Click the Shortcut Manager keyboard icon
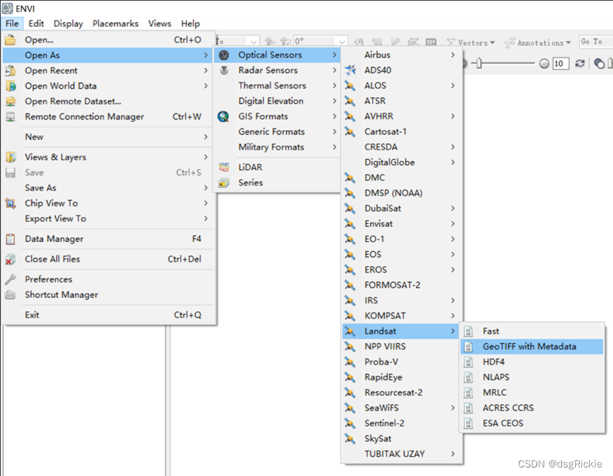Image resolution: width=613 pixels, height=476 pixels. click(x=11, y=295)
